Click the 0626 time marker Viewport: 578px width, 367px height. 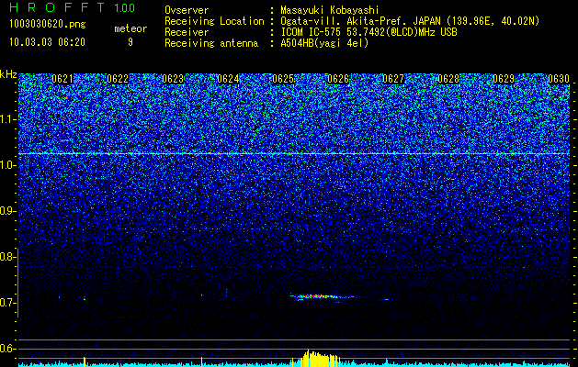click(338, 79)
